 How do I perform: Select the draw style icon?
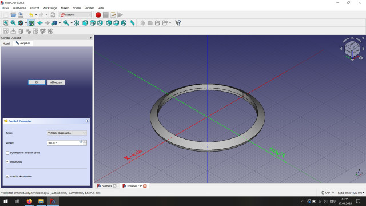(21, 23)
